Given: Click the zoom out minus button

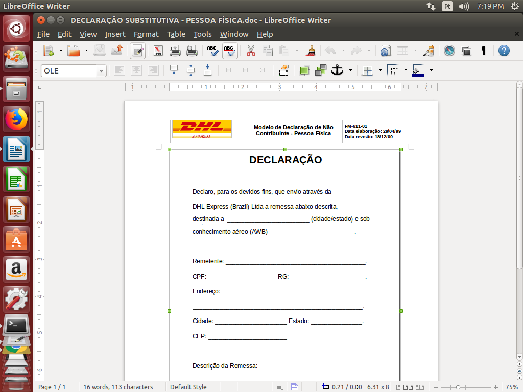Looking at the screenshot, I should click(436, 387).
